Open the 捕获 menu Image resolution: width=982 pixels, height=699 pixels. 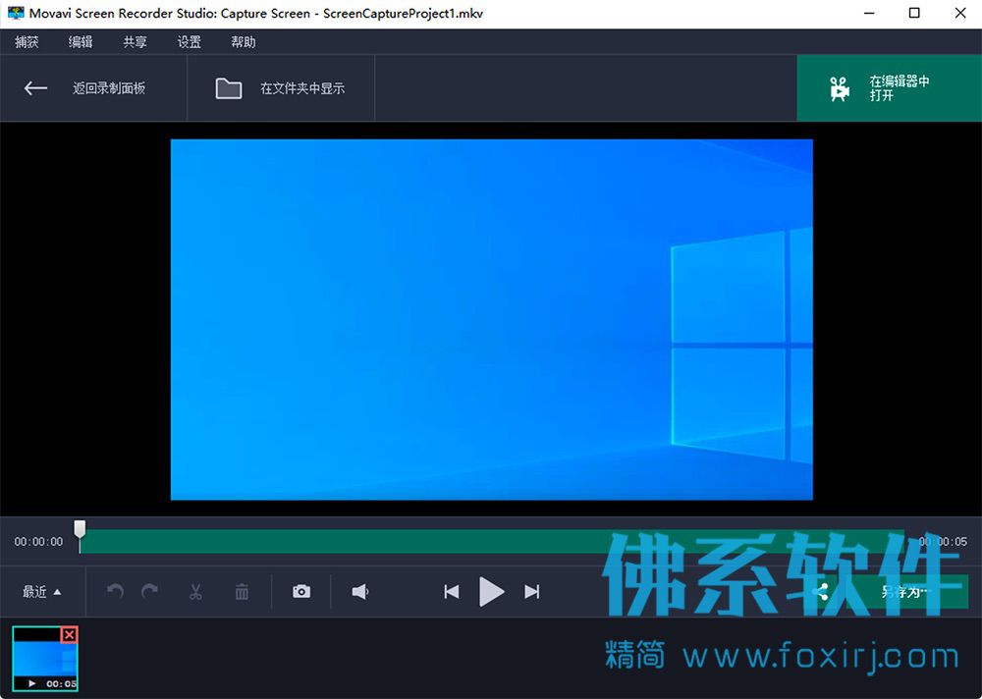(x=27, y=42)
